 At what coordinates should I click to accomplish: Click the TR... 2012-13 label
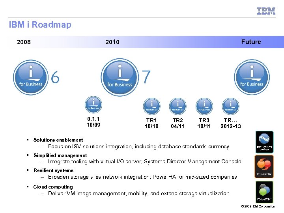(231, 123)
